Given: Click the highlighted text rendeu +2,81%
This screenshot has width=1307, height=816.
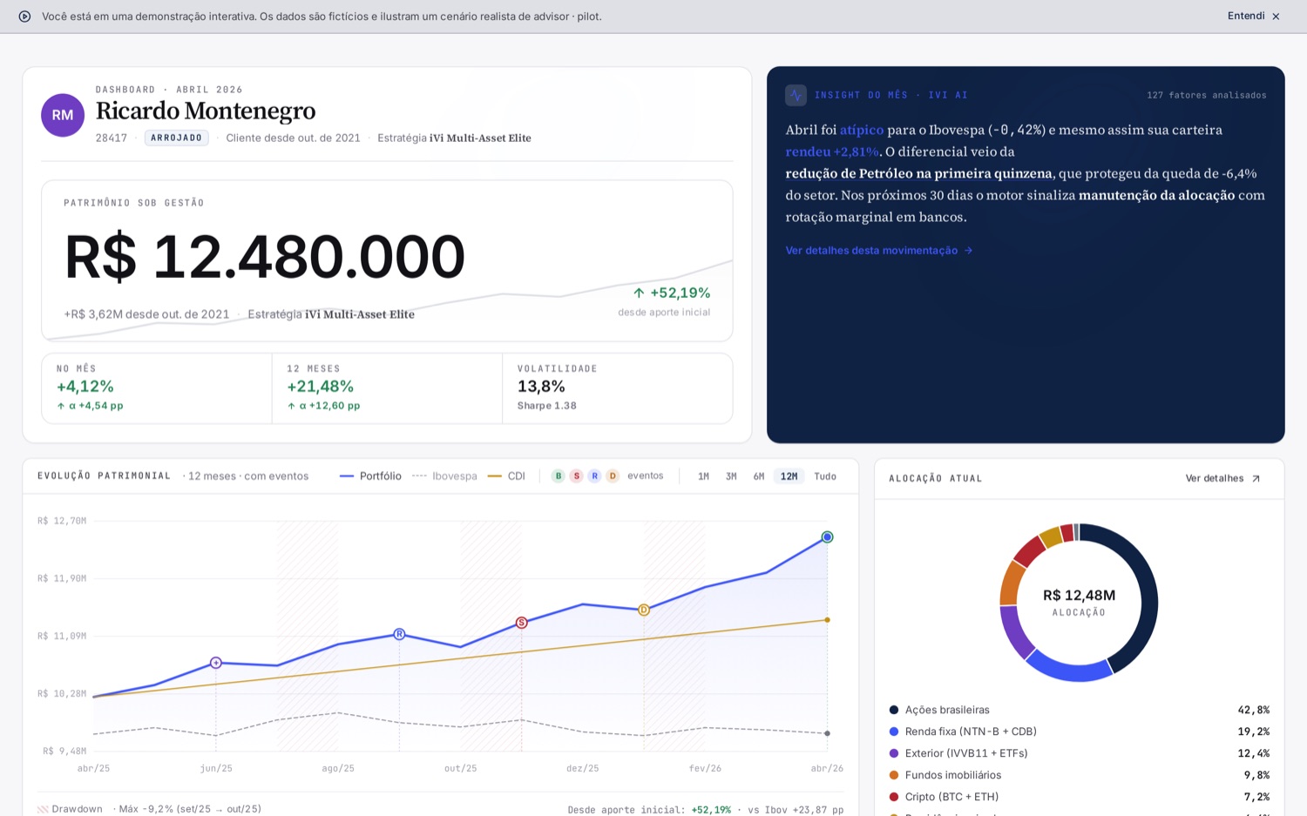Looking at the screenshot, I should point(832,152).
